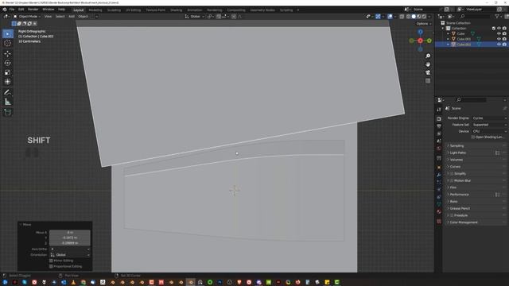Switch to the Modeling workspace tab
This screenshot has height=286, width=509.
[x=95, y=10]
